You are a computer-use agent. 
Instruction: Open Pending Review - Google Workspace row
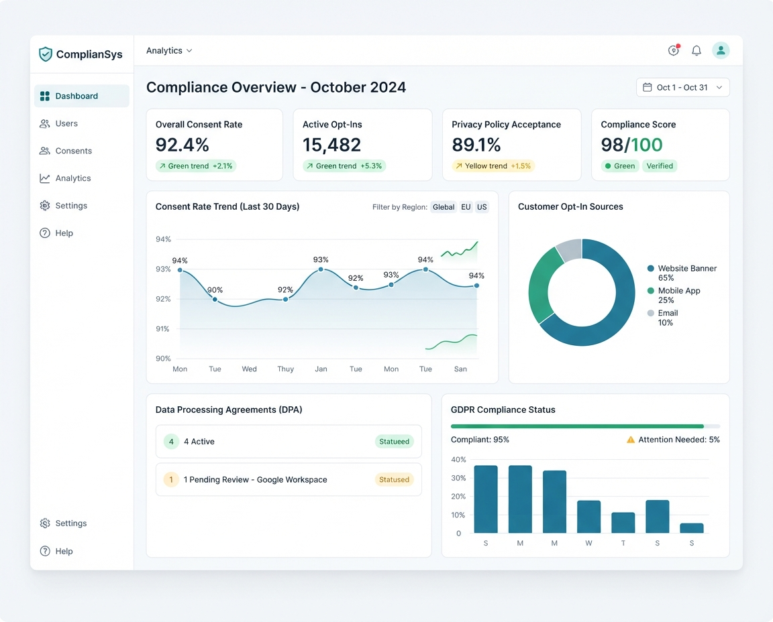click(289, 479)
